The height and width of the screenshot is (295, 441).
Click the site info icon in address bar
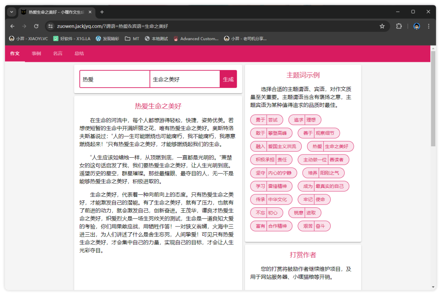pos(51,26)
